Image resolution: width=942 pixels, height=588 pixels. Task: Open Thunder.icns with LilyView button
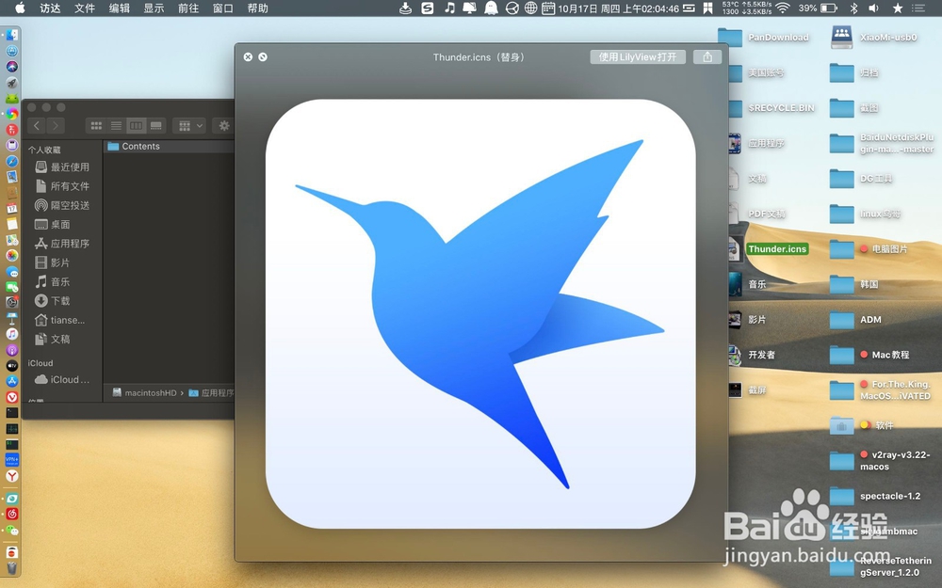click(638, 57)
